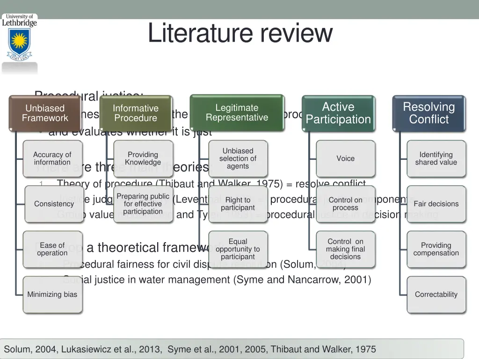Click the Consistency box
The height and width of the screenshot is (359, 479).
click(54, 204)
